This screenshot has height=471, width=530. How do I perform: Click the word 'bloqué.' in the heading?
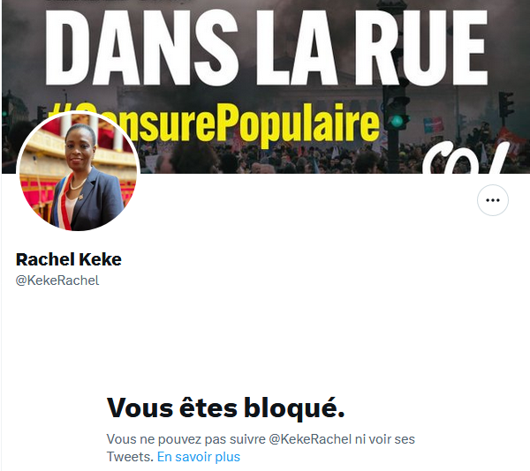click(x=294, y=407)
